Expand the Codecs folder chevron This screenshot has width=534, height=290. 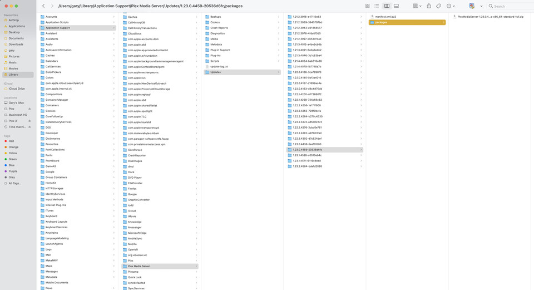(279, 22)
